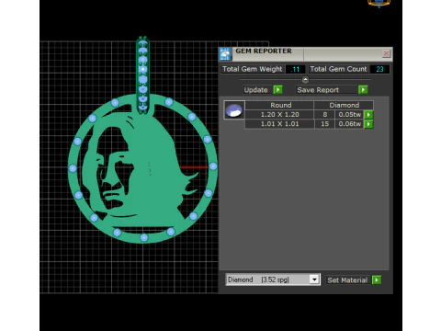Click the Diamond column header
The image size is (441, 331).
tap(344, 105)
